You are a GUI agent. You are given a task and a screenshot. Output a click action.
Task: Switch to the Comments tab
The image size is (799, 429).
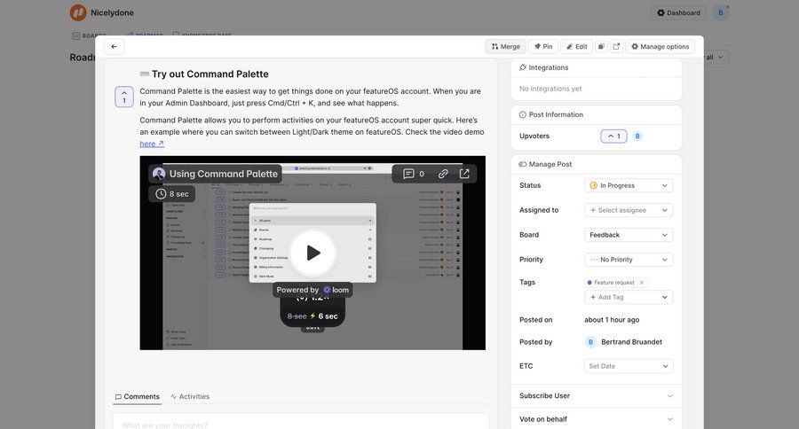137,396
